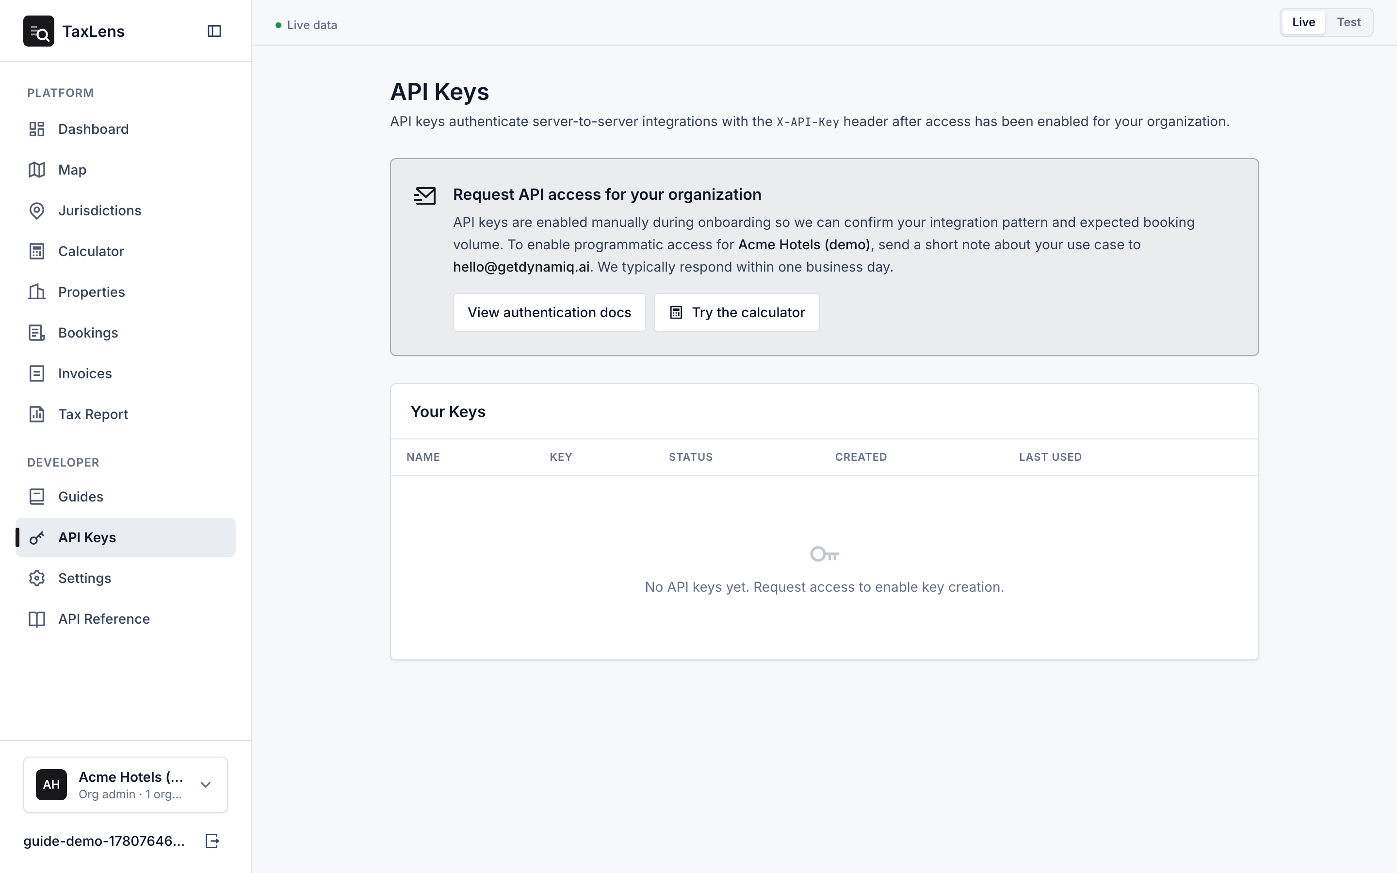The image size is (1397, 873).
Task: Click the Guides icon in sidebar
Action: point(37,497)
